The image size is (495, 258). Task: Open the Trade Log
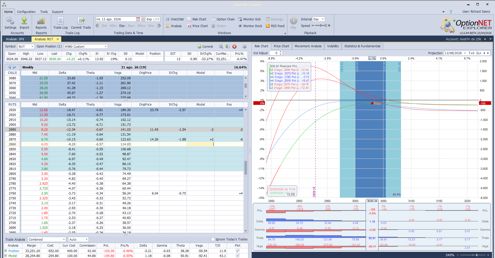60,23
